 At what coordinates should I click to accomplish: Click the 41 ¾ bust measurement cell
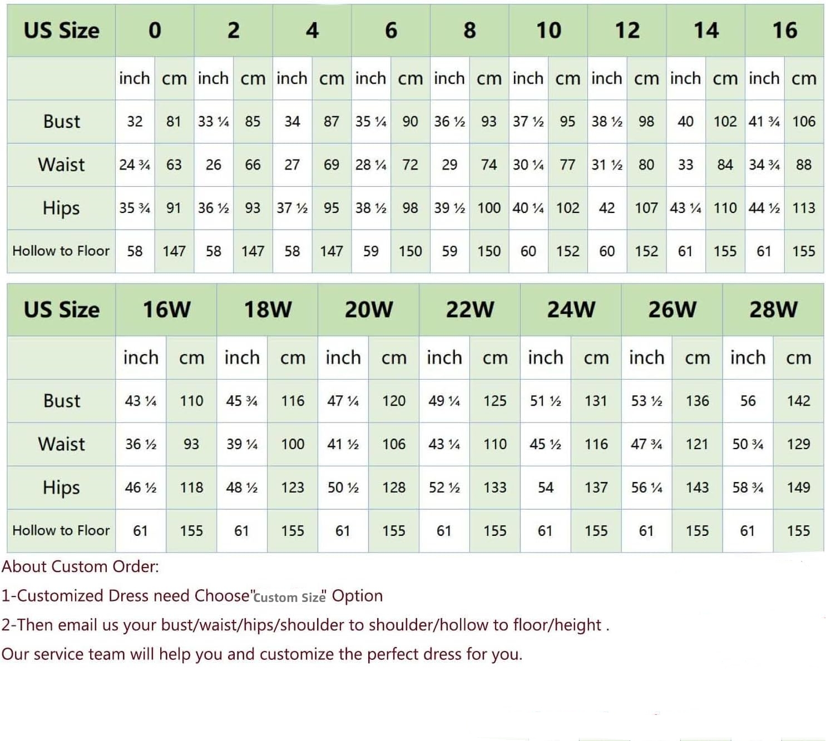764,121
